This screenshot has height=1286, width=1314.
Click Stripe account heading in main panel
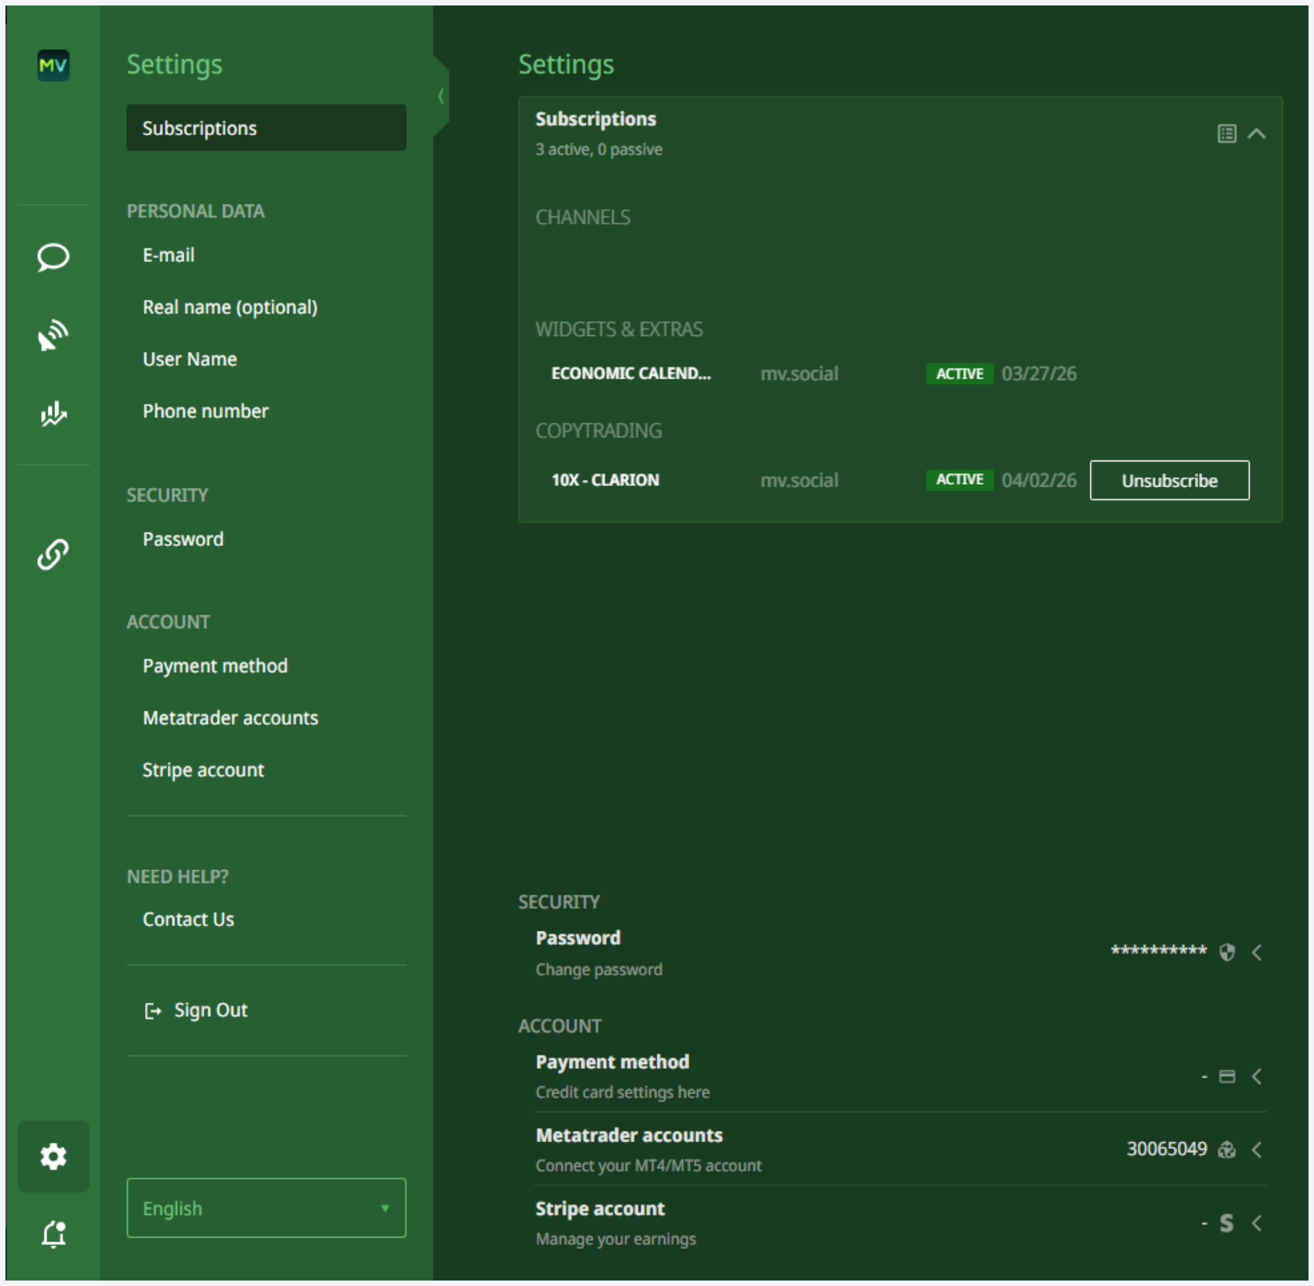pyautogui.click(x=600, y=1209)
